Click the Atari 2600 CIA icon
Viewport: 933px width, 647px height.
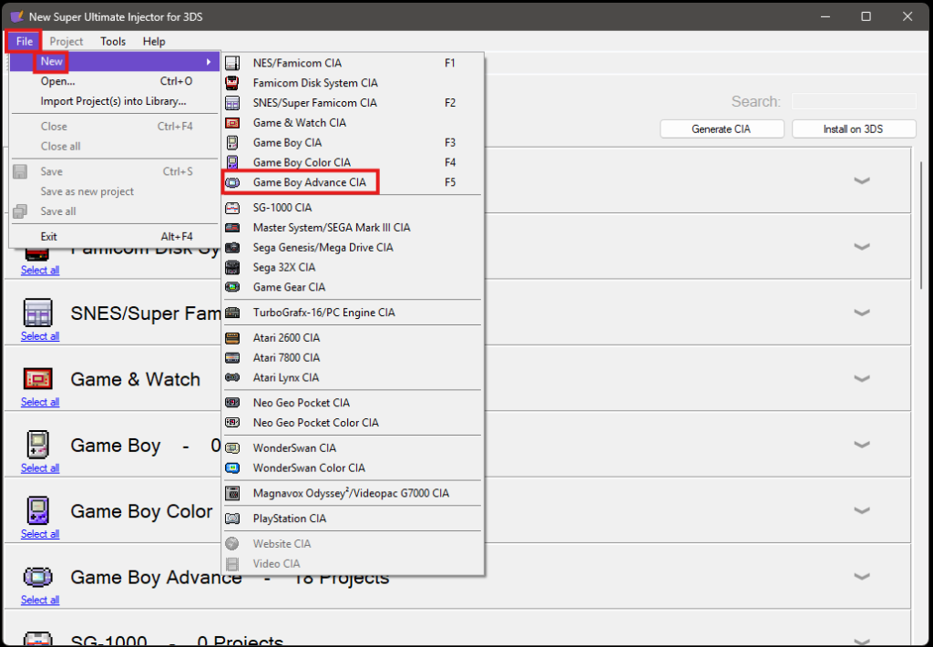pos(232,338)
